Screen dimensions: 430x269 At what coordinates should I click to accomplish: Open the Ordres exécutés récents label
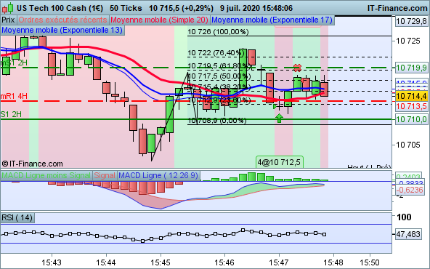[x=62, y=20]
